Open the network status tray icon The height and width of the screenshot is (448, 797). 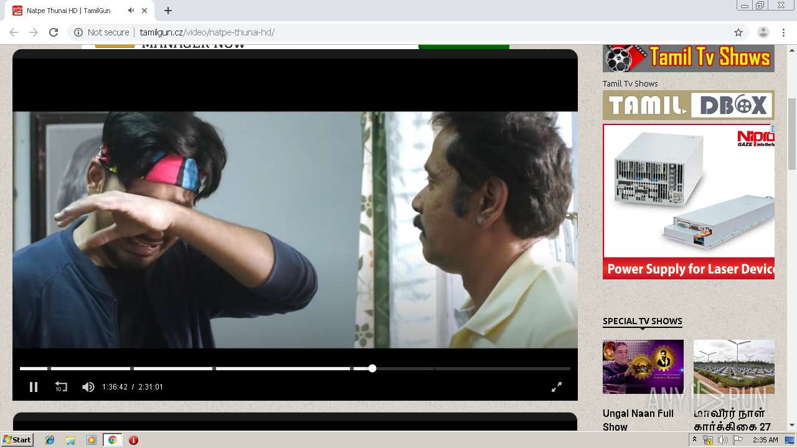pos(708,440)
